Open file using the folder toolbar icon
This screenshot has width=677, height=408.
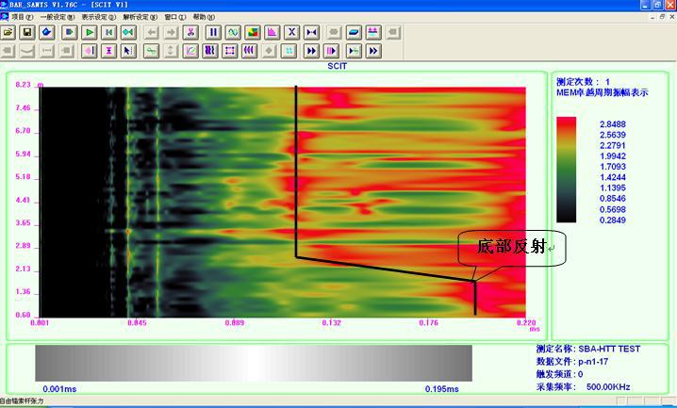[x=8, y=32]
